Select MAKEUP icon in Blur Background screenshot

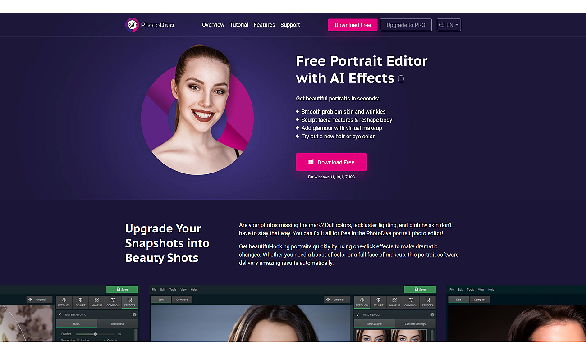[96, 302]
